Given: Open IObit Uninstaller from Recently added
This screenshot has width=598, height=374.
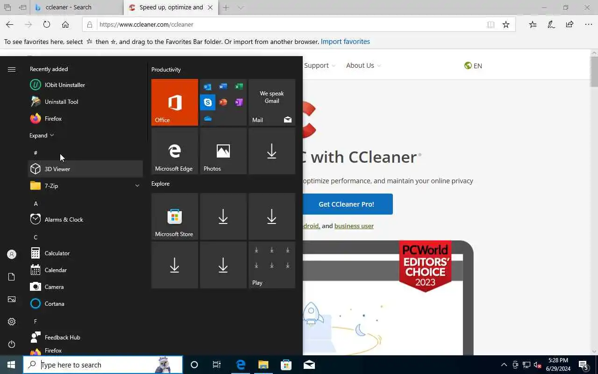Looking at the screenshot, I should pos(85,85).
